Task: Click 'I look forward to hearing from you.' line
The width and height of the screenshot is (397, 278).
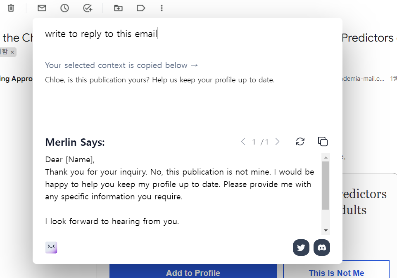Action: (x=112, y=222)
